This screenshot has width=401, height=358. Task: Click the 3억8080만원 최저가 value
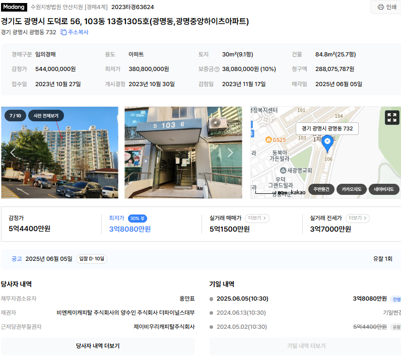click(130, 229)
